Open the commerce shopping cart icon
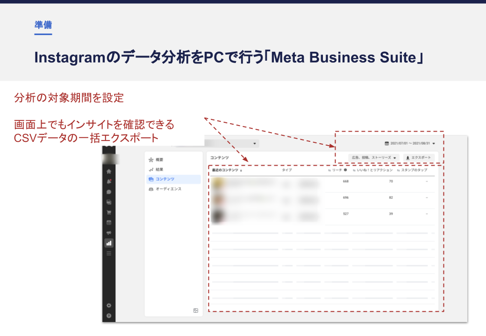Viewport: 486px width, 336px height. [109, 212]
